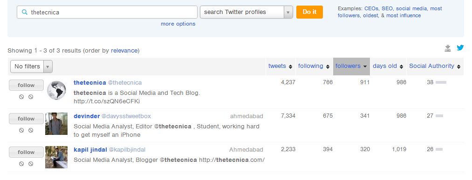Toggle followers sort order
This screenshot has width=472, height=180.
351,66
